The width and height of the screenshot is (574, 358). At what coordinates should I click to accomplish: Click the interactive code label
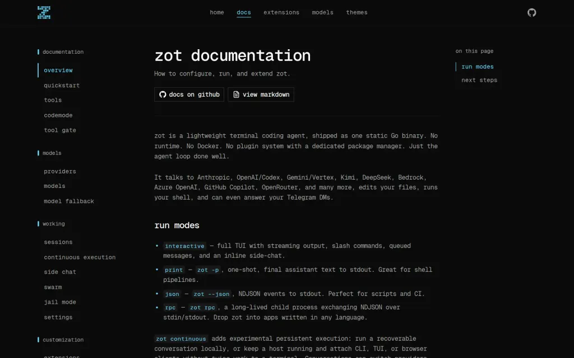(x=184, y=246)
